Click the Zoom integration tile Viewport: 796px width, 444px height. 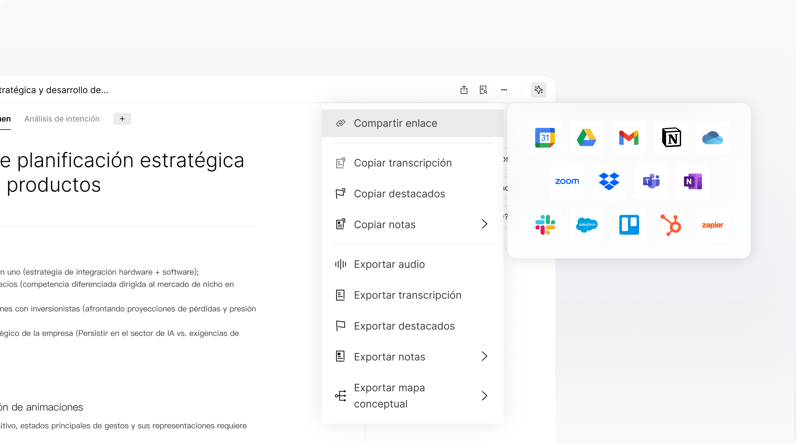pos(567,181)
